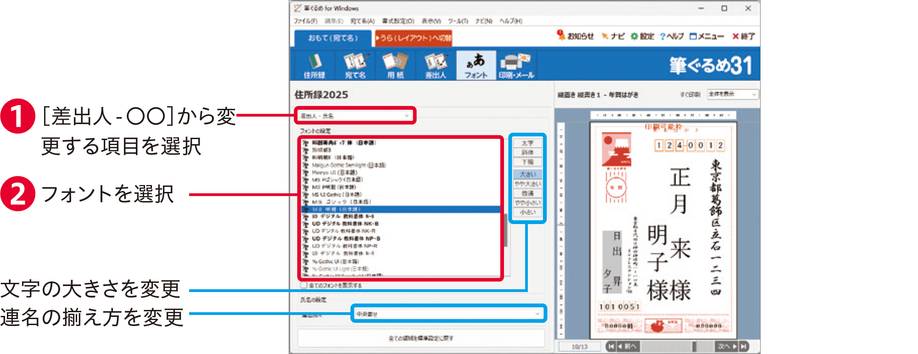Open the ツール(T) menu

pos(458,21)
